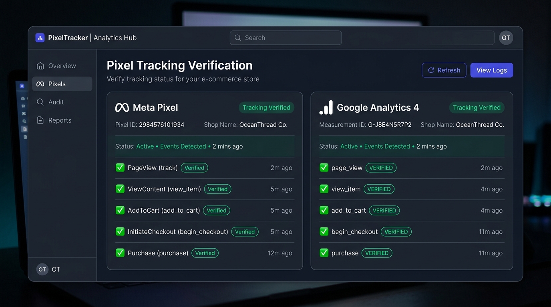Click the Audit magnifier icon
The height and width of the screenshot is (307, 551).
[x=40, y=102]
